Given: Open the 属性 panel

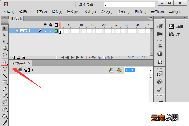Looking at the screenshot, I should pos(176,26).
